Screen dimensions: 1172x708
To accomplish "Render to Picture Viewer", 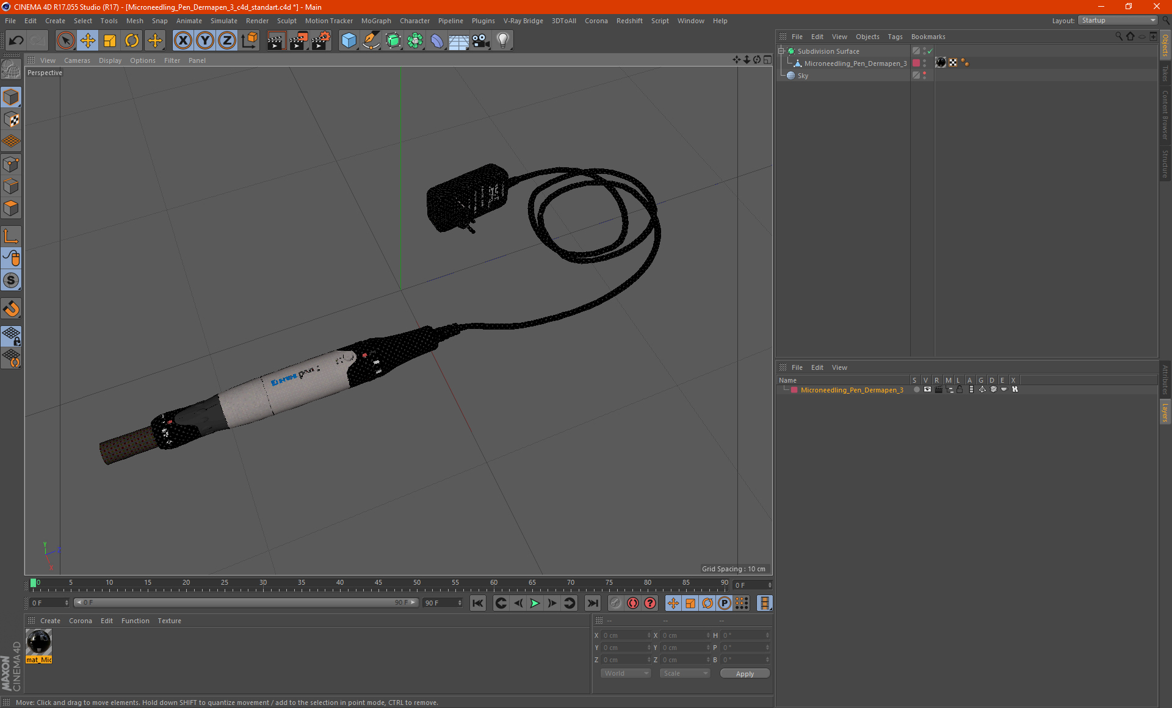I will pos(298,41).
